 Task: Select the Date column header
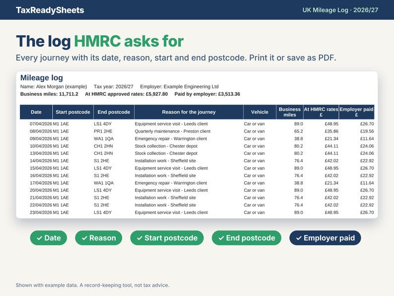coord(36,112)
